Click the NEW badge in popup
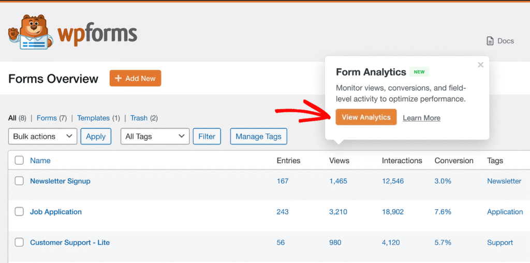Screen dimensions: 530x263 [x=419, y=71]
